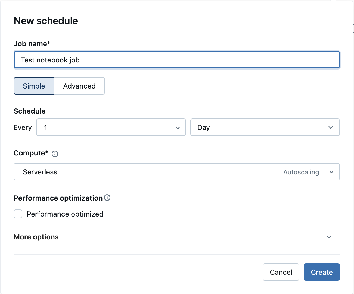Cancel the new schedule dialog
The image size is (354, 294).
pos(281,272)
